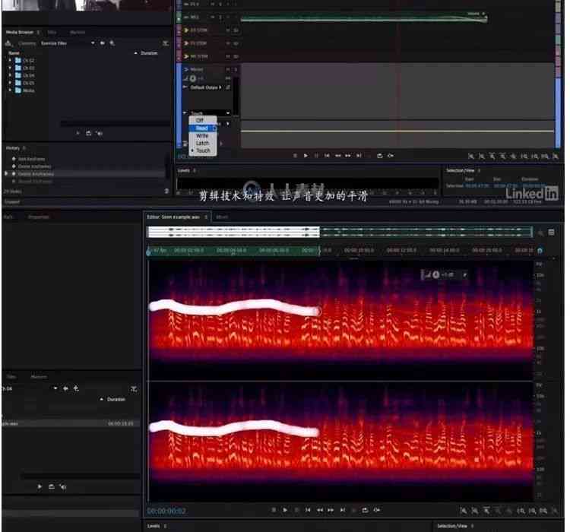Click Zoom In Amplitude in spectral editor zoom bar
570x532 pixels.
464,511
